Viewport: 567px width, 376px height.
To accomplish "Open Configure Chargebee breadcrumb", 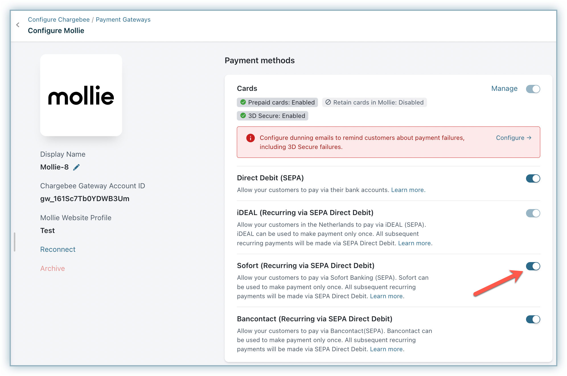I will pyautogui.click(x=59, y=20).
